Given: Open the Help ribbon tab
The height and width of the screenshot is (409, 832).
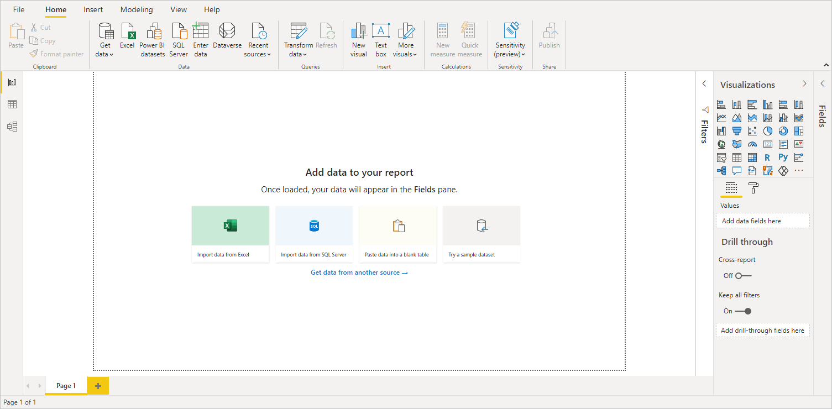Looking at the screenshot, I should point(212,9).
